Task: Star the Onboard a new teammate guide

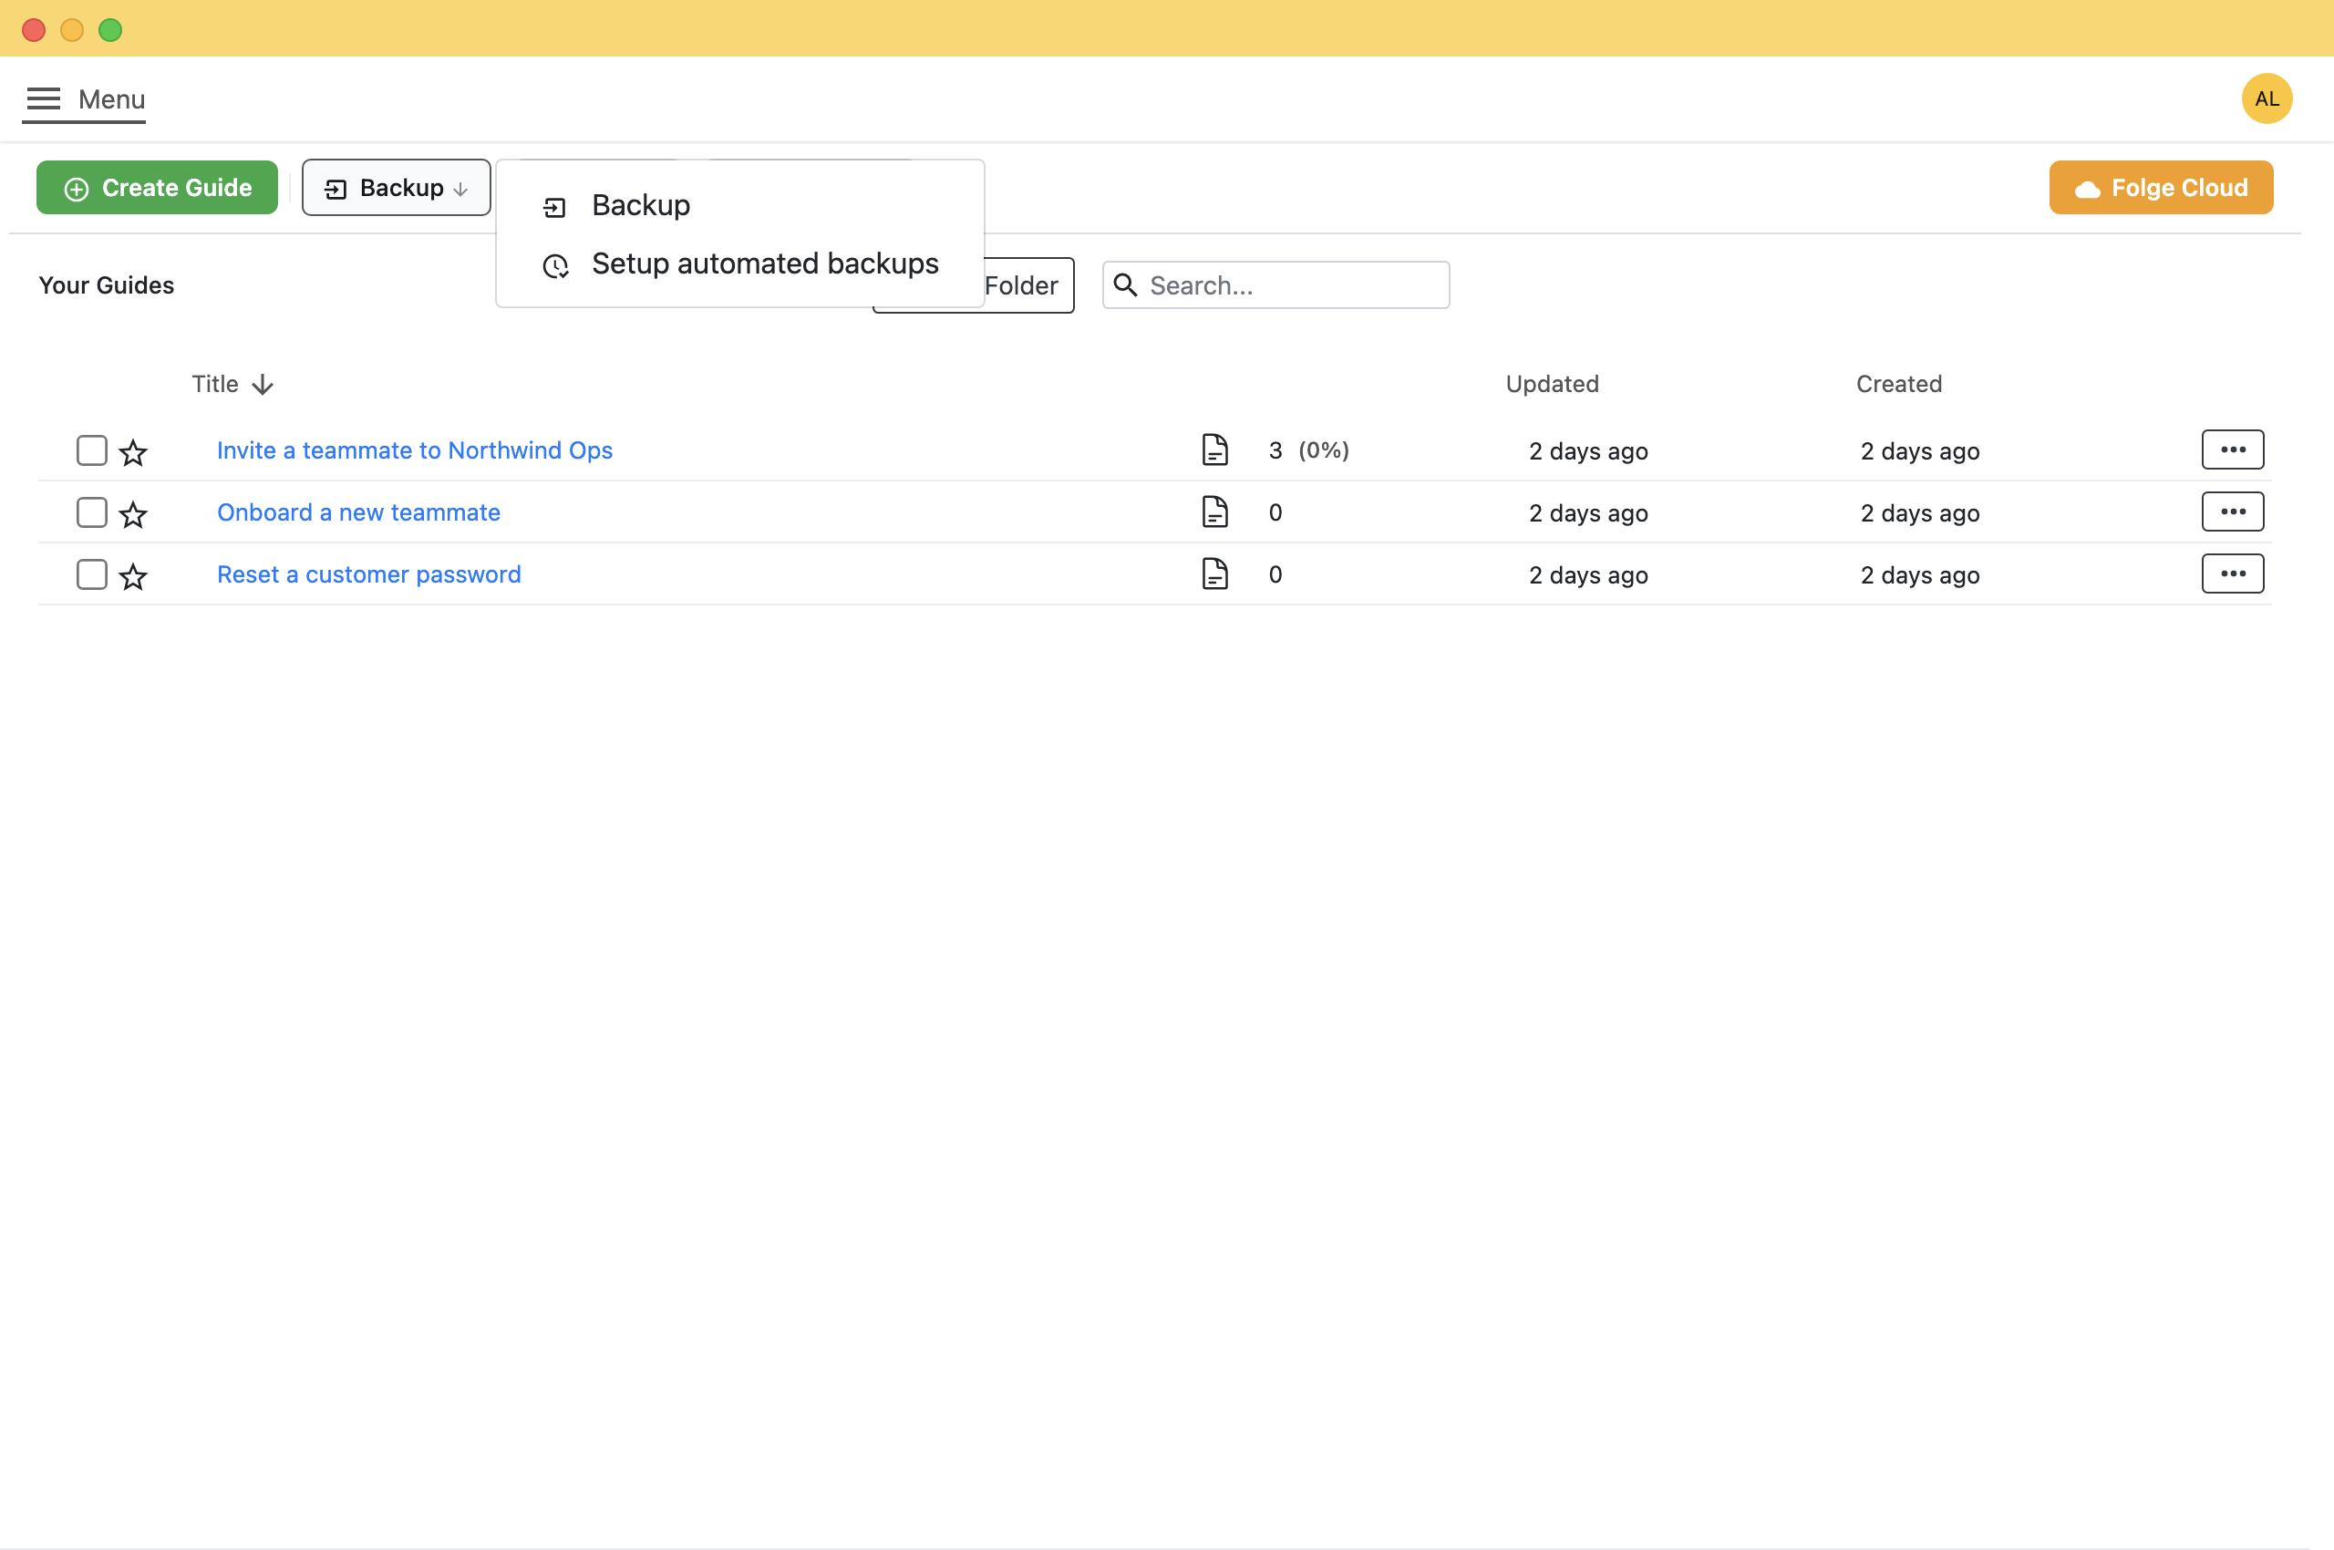Action: (133, 514)
